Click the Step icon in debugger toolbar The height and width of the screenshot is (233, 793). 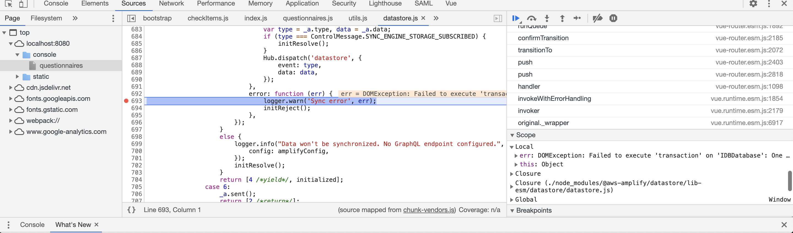coord(577,18)
